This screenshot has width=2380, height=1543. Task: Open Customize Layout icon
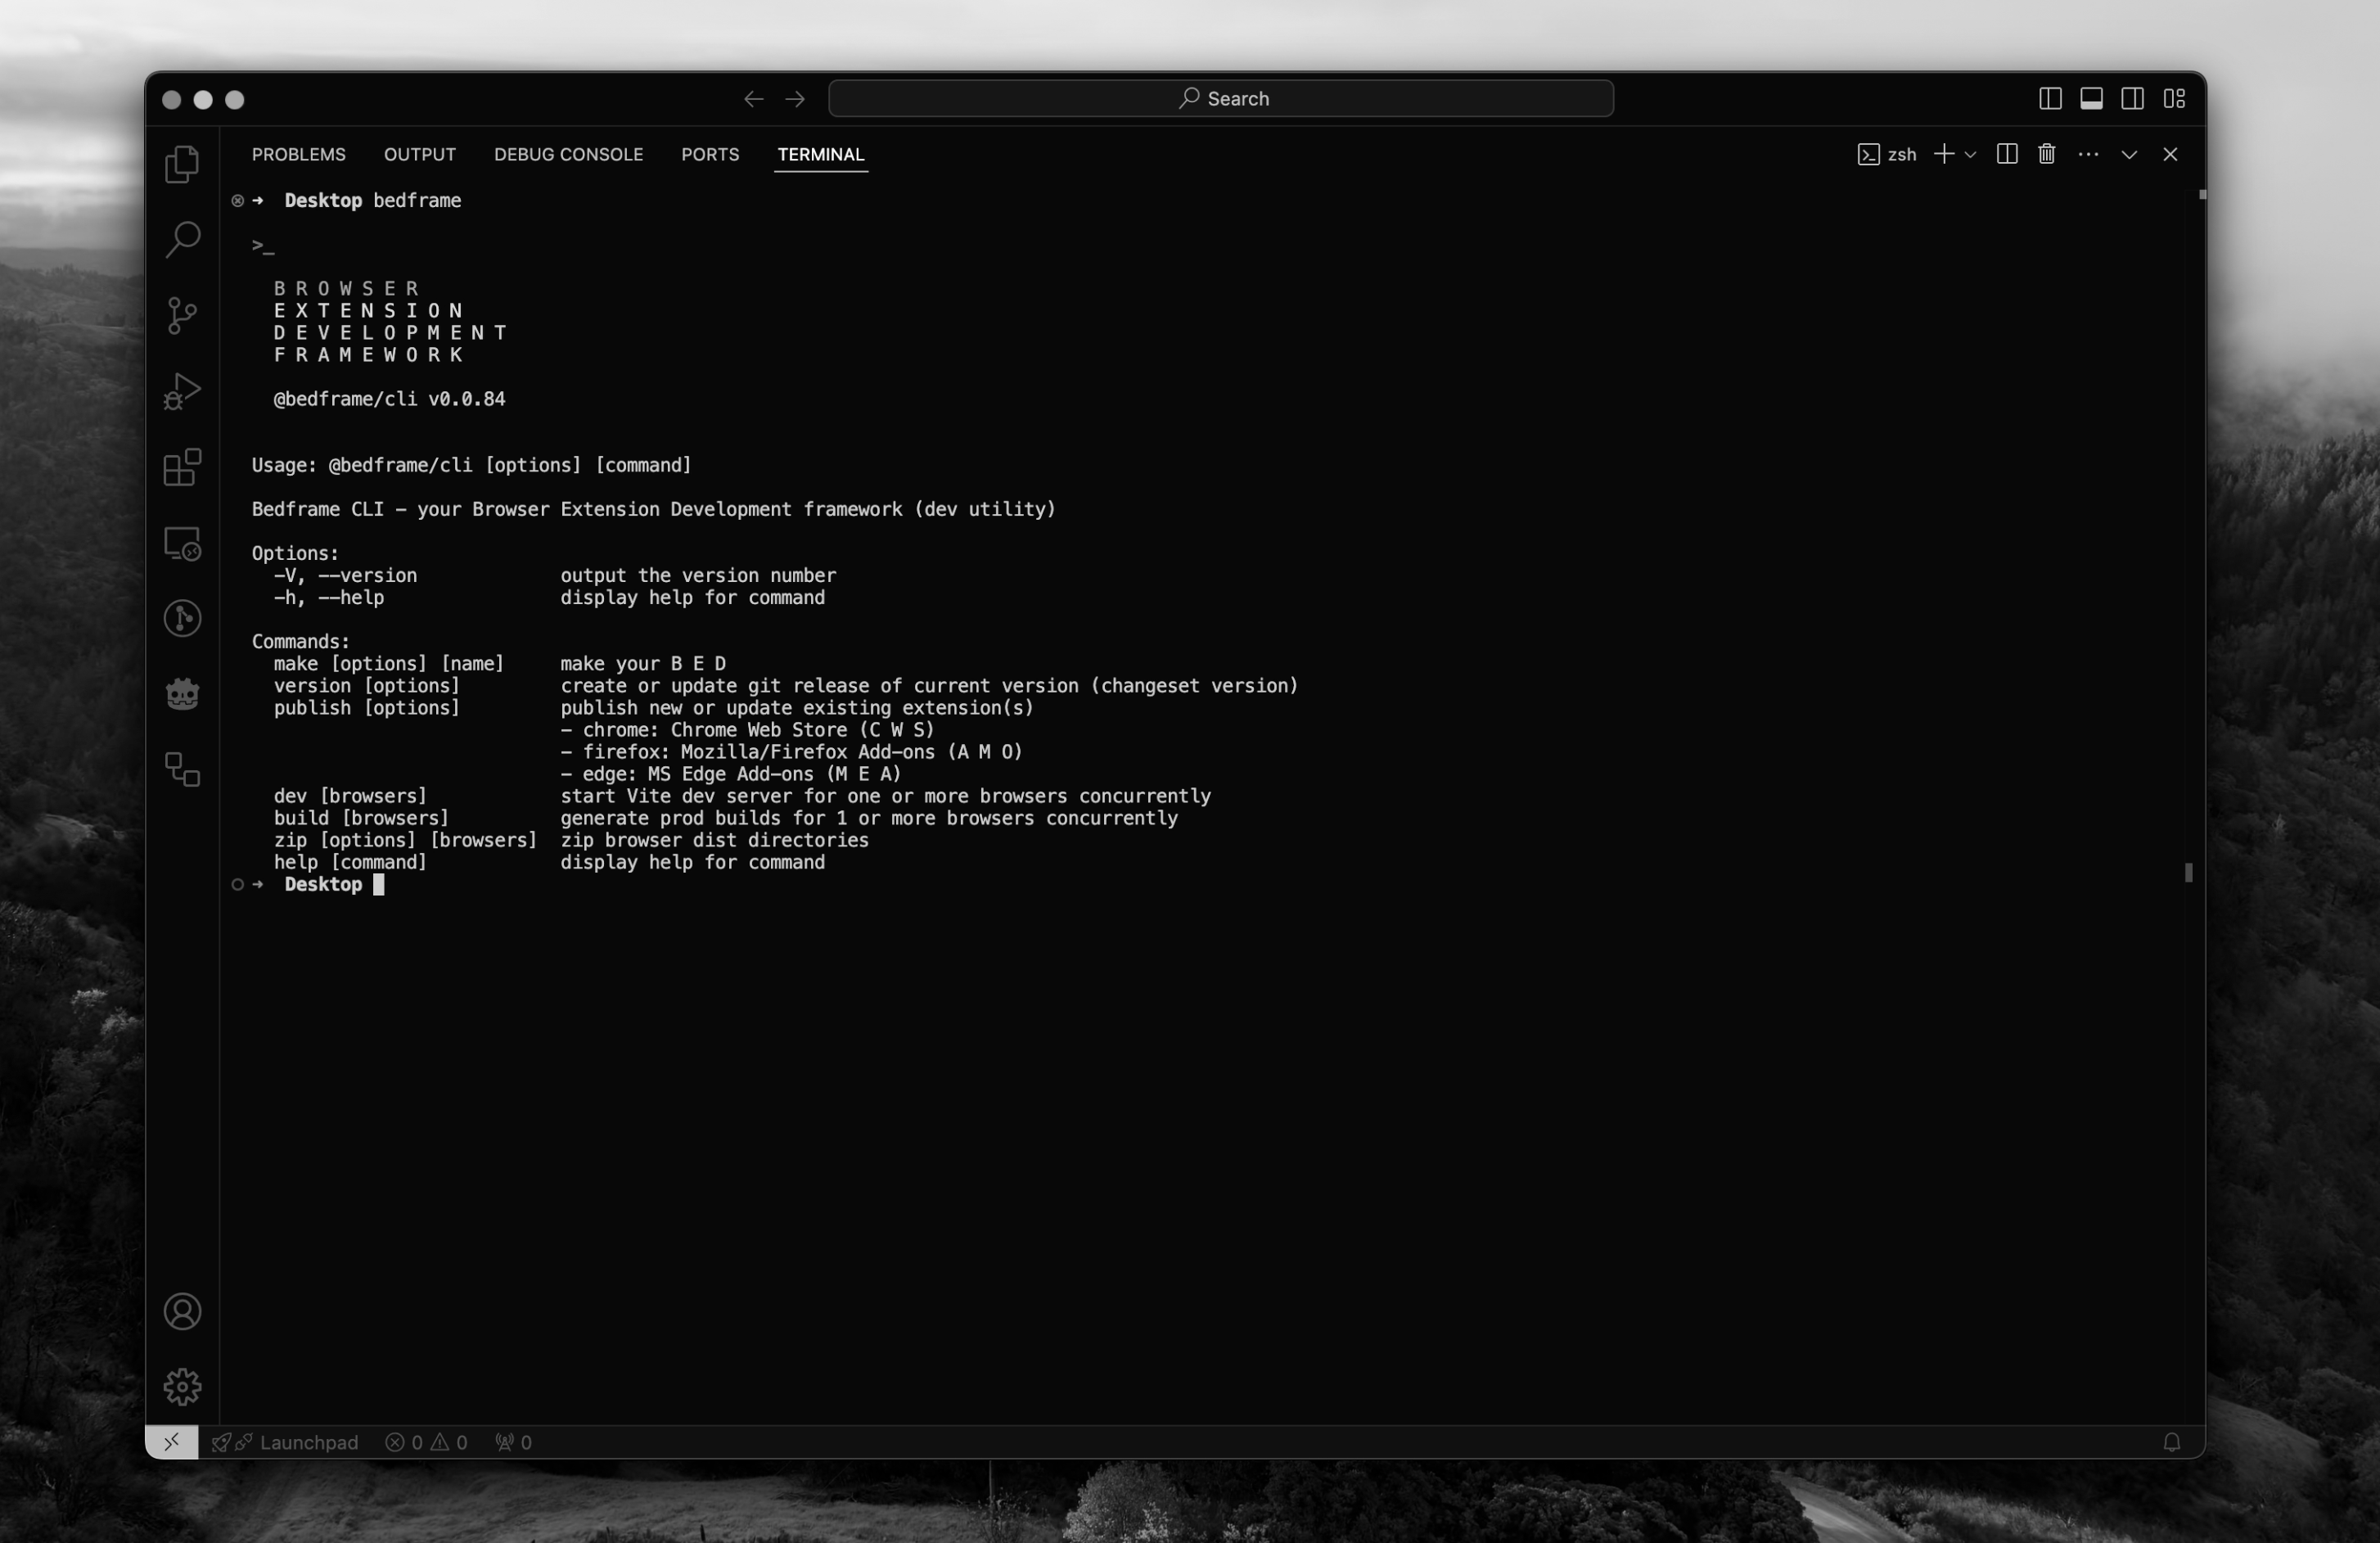pyautogui.click(x=2174, y=99)
